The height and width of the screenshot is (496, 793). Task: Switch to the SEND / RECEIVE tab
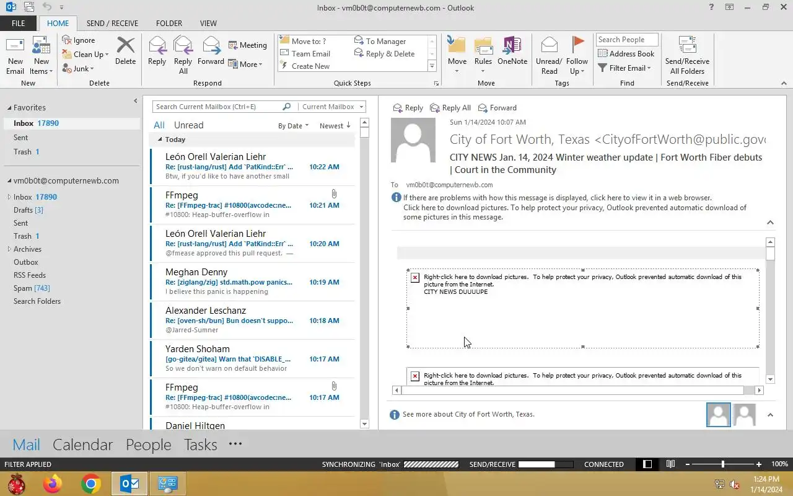(x=112, y=24)
